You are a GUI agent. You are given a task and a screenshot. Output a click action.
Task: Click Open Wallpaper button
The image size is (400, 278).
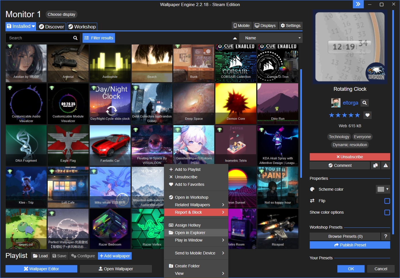pyautogui.click(x=116, y=269)
